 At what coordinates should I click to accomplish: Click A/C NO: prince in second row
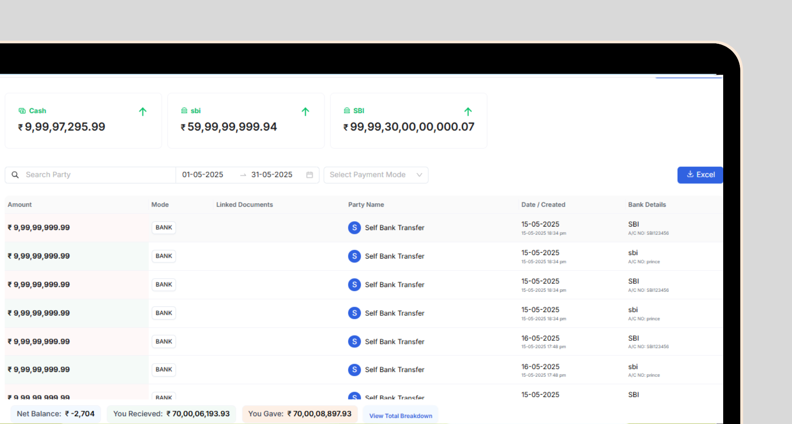point(644,261)
